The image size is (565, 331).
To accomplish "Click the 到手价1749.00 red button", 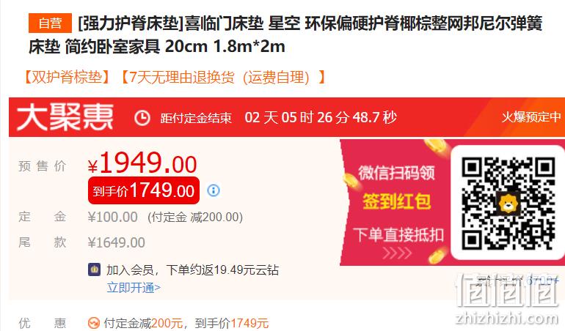I will [x=143, y=190].
